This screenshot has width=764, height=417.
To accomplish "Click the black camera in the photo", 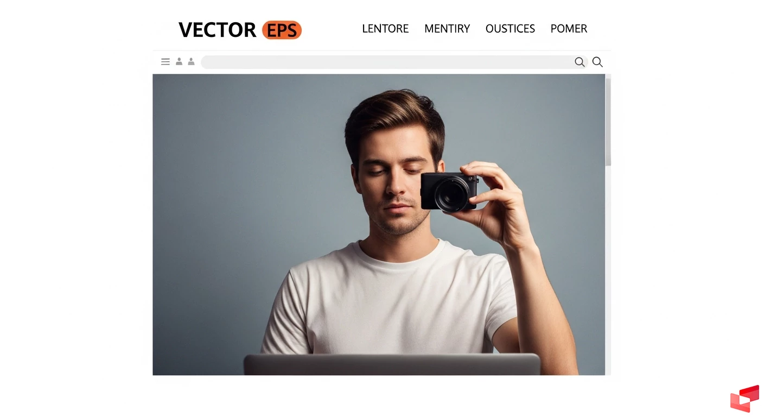I will (x=449, y=192).
